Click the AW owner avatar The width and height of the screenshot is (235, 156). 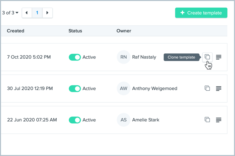pyautogui.click(x=123, y=88)
